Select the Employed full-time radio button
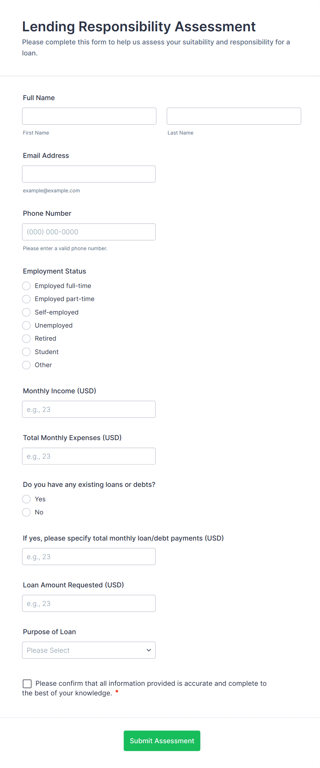The image size is (320, 768). click(26, 286)
